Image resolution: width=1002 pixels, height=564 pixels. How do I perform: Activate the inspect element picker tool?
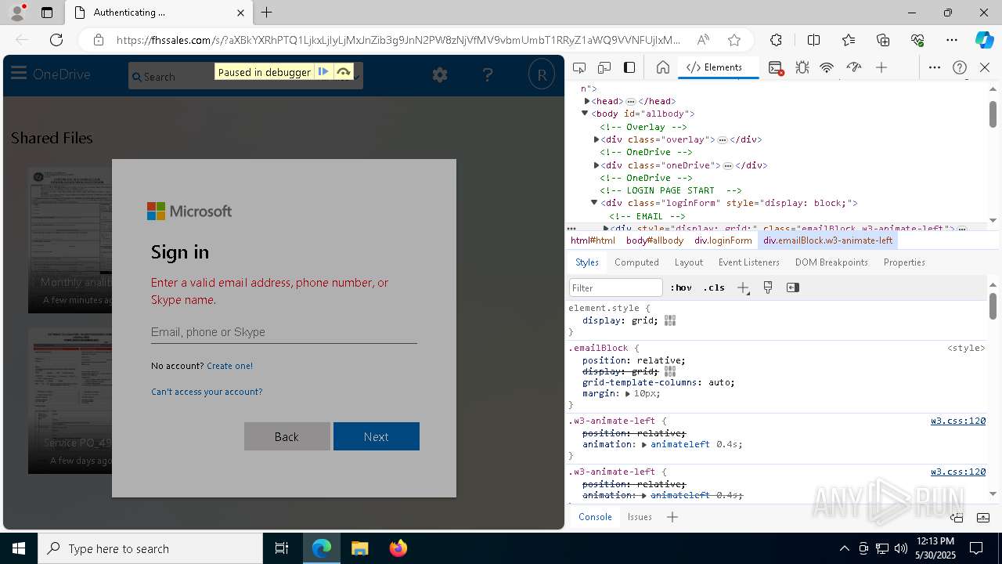coord(579,67)
